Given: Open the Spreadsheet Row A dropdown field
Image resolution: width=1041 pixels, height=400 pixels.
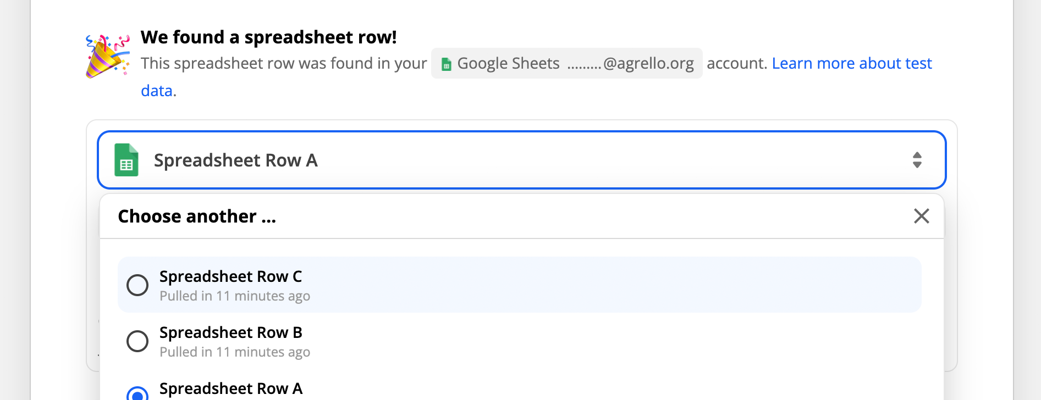Looking at the screenshot, I should pyautogui.click(x=521, y=160).
